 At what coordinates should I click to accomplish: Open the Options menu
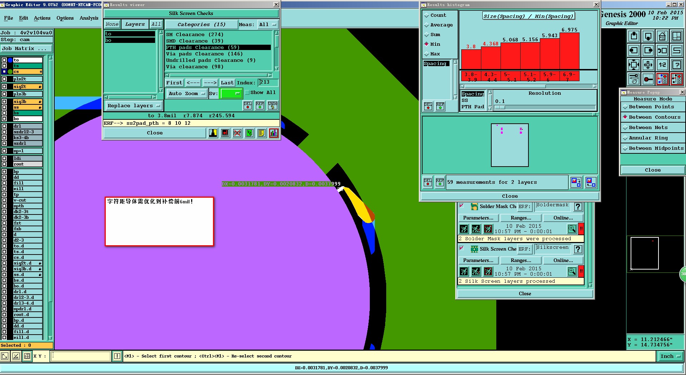click(x=65, y=18)
